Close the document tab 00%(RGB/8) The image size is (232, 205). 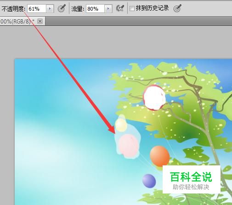coord(40,21)
